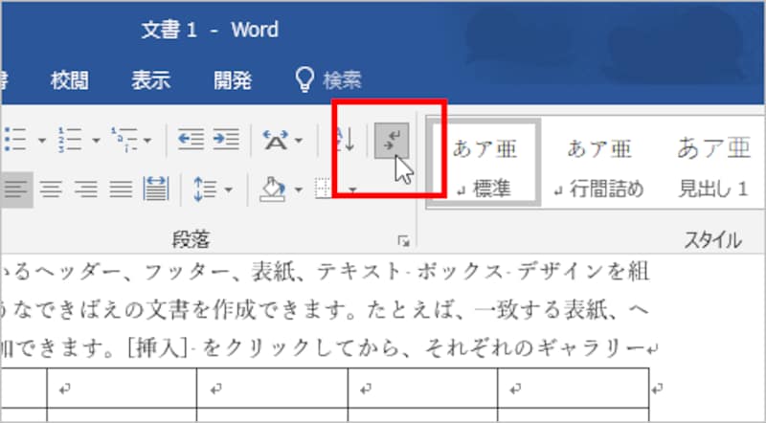766x423 pixels.
Task: Click the first empty table cell in the row
Action: [122, 389]
